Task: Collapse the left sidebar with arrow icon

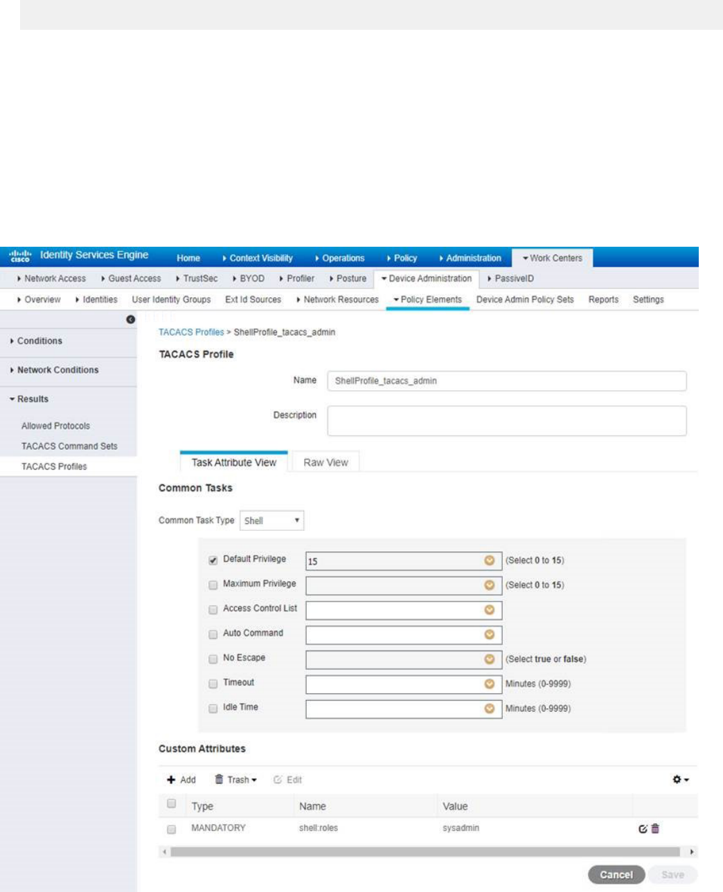Action: pyautogui.click(x=130, y=319)
